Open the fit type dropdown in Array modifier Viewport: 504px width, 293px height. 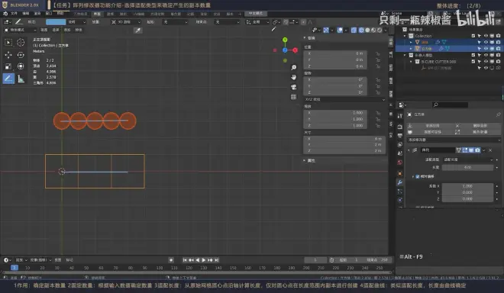pos(468,159)
